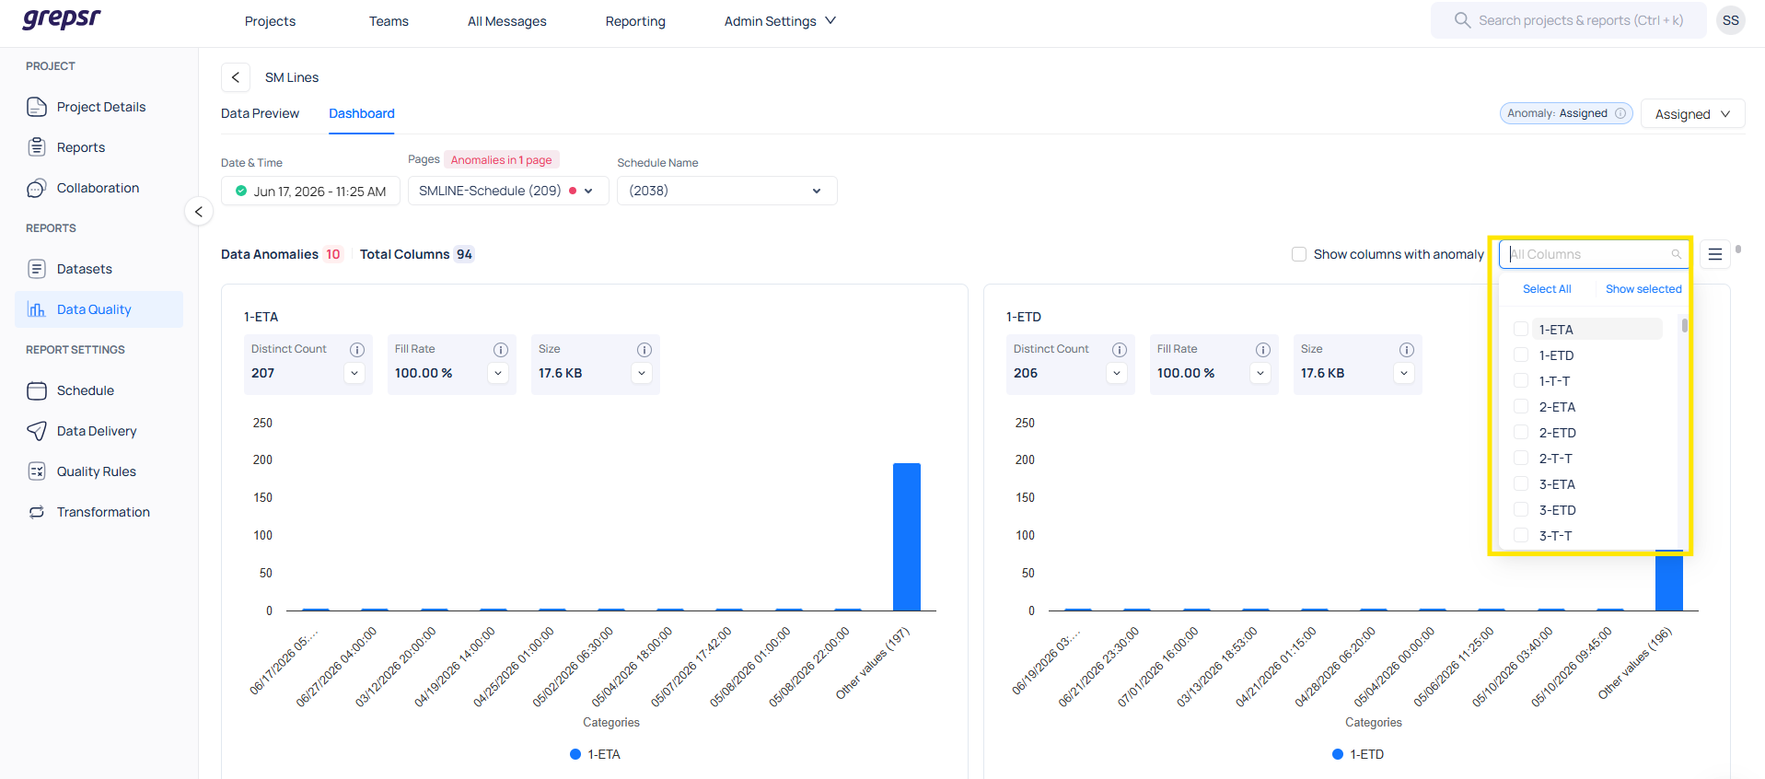1765x779 pixels.
Task: Click info icon beside 1-ETA Distinct Count
Action: [357, 350]
